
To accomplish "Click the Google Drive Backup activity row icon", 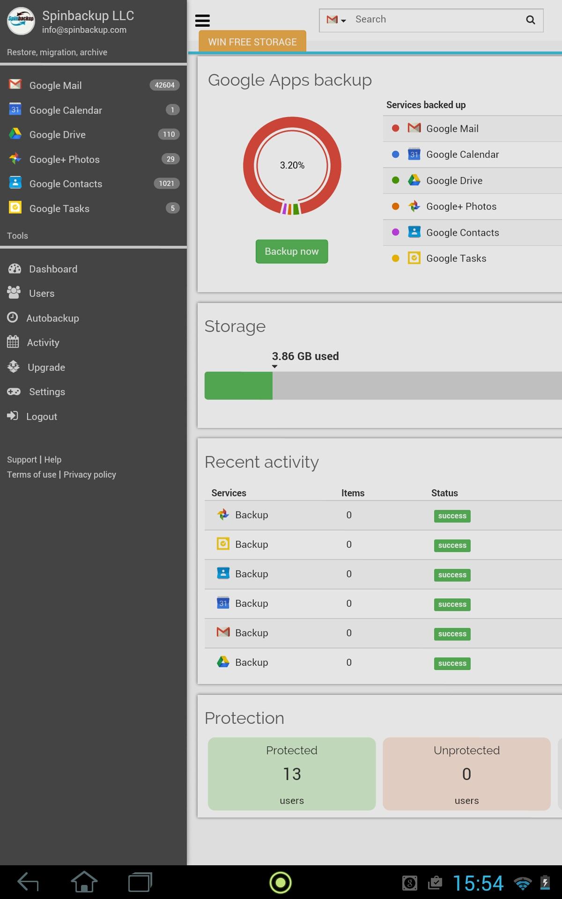I will pos(223,662).
